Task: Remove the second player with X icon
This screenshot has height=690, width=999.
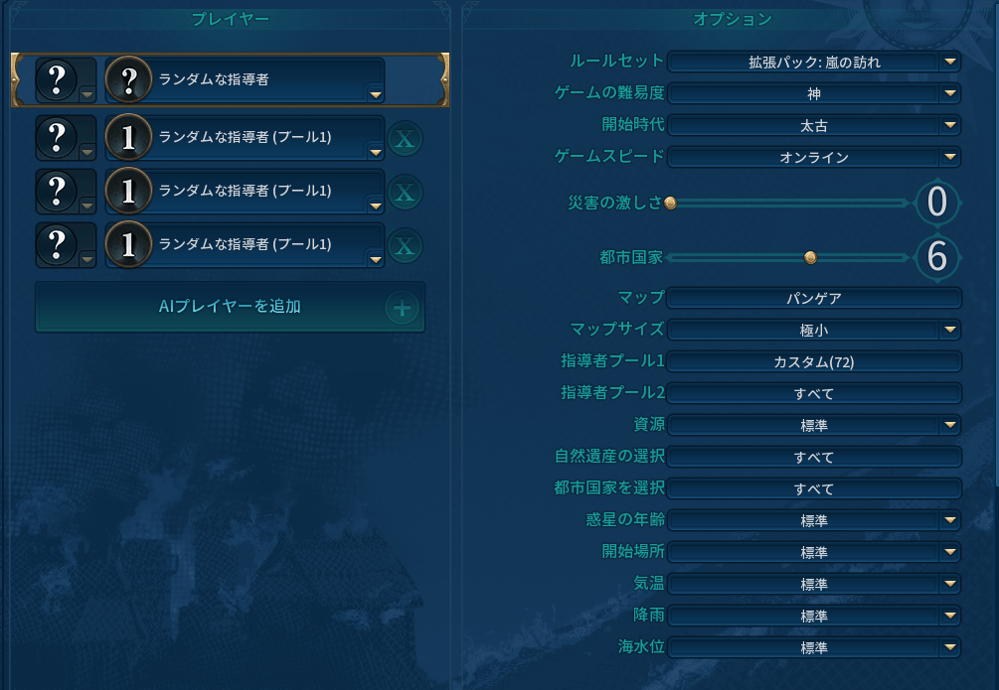Action: [x=404, y=139]
